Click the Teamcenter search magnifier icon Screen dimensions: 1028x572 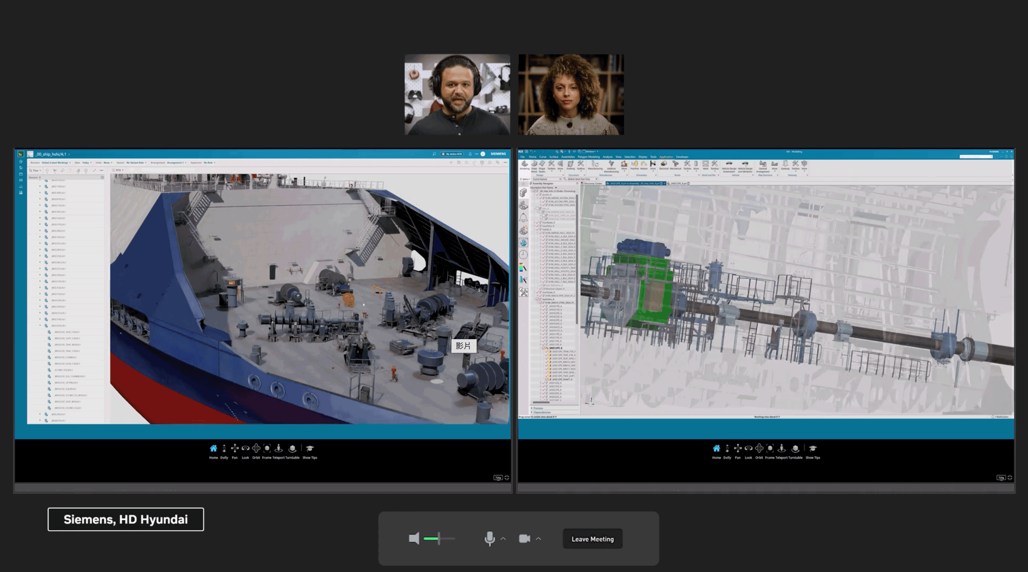coord(434,154)
